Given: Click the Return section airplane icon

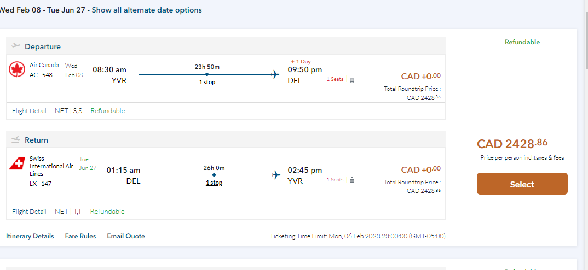Looking at the screenshot, I should 15,140.
